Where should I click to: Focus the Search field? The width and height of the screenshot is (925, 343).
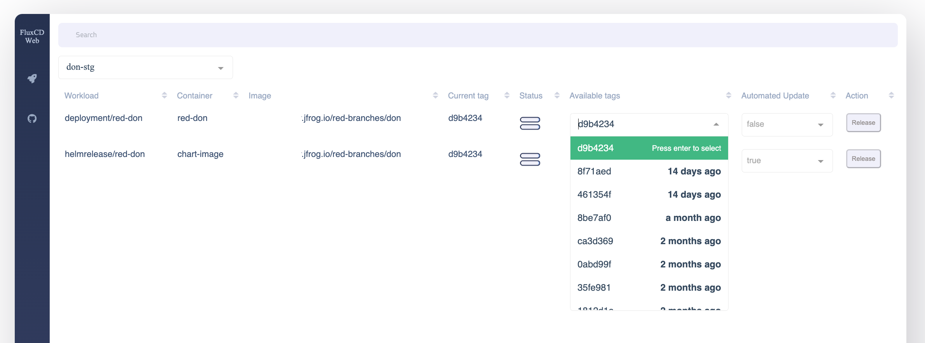point(478,35)
